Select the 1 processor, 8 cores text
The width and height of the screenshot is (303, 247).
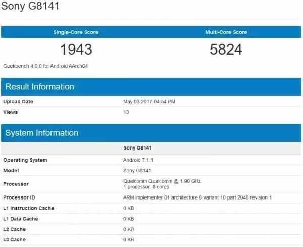click(146, 187)
